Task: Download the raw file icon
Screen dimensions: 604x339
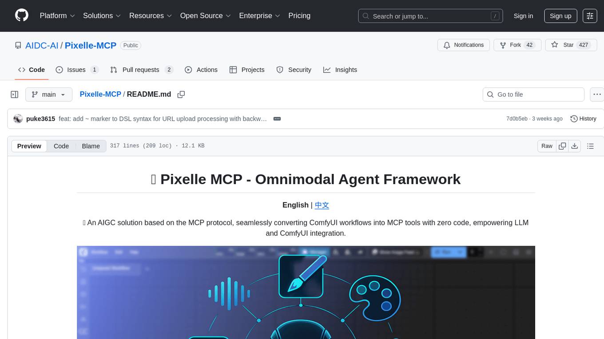Action: (x=574, y=146)
